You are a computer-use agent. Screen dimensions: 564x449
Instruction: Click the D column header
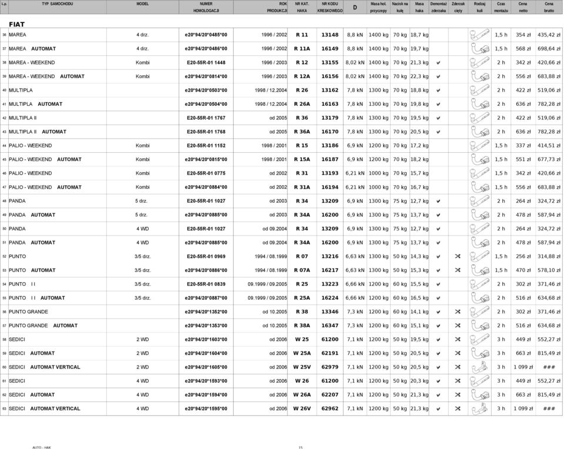[355, 7]
